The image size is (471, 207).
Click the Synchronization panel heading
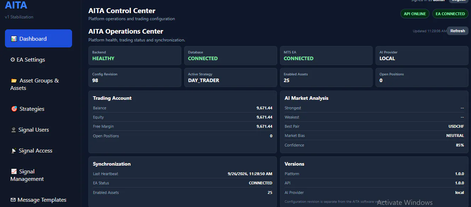[112, 164]
